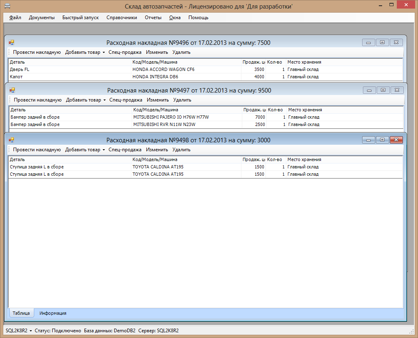Select the MITSUBISHI PAJERO IO row
Image resolution: width=418 pixels, height=338 pixels.
[x=171, y=117]
